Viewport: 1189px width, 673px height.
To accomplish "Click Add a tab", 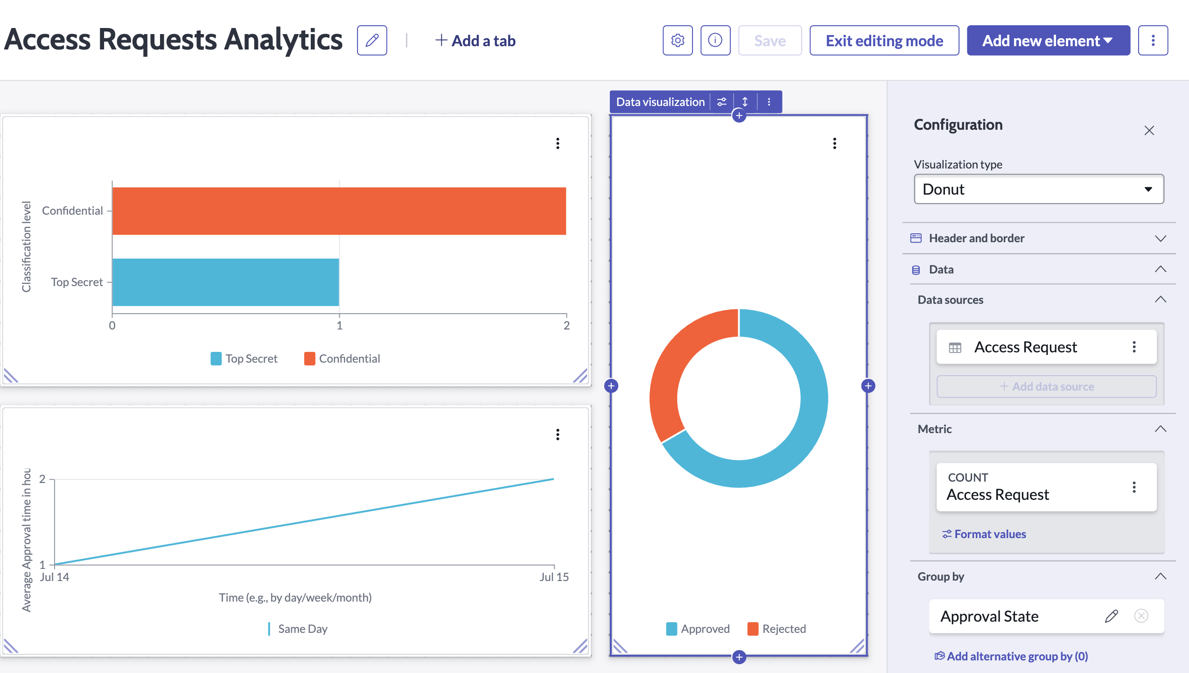I will 476,41.
